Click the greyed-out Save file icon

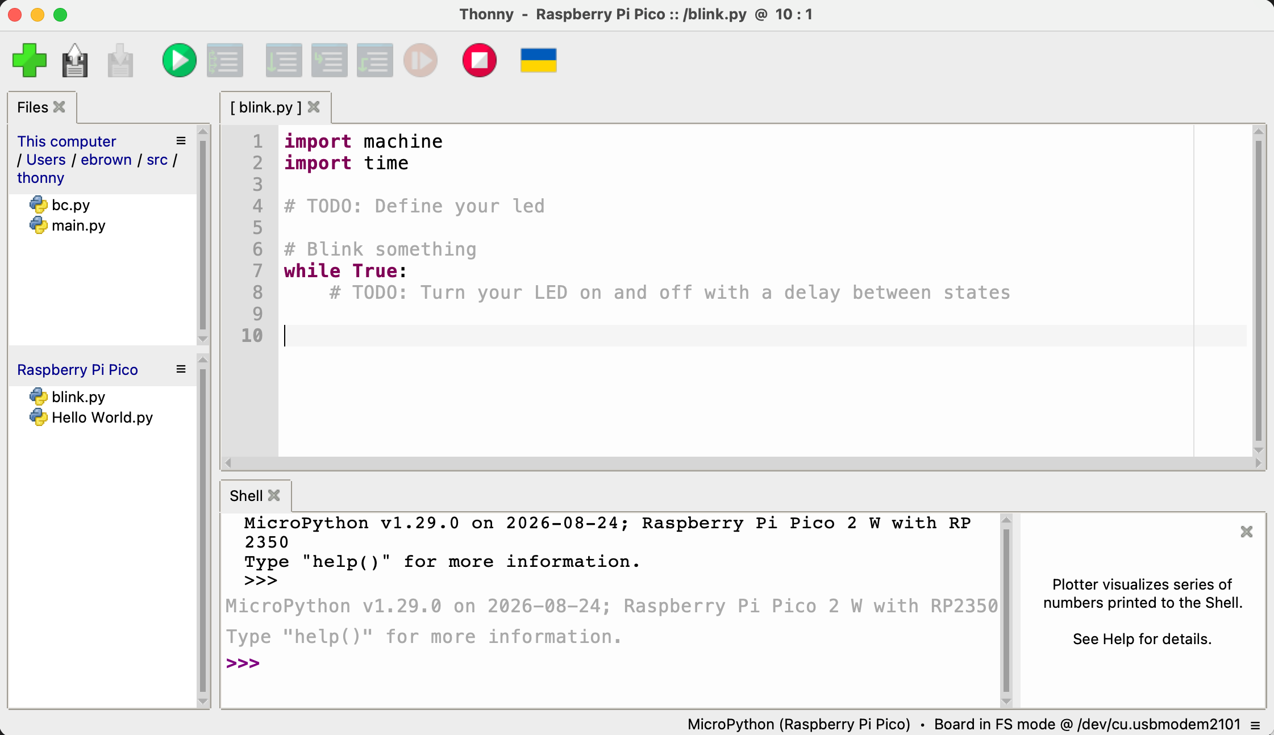(x=120, y=60)
